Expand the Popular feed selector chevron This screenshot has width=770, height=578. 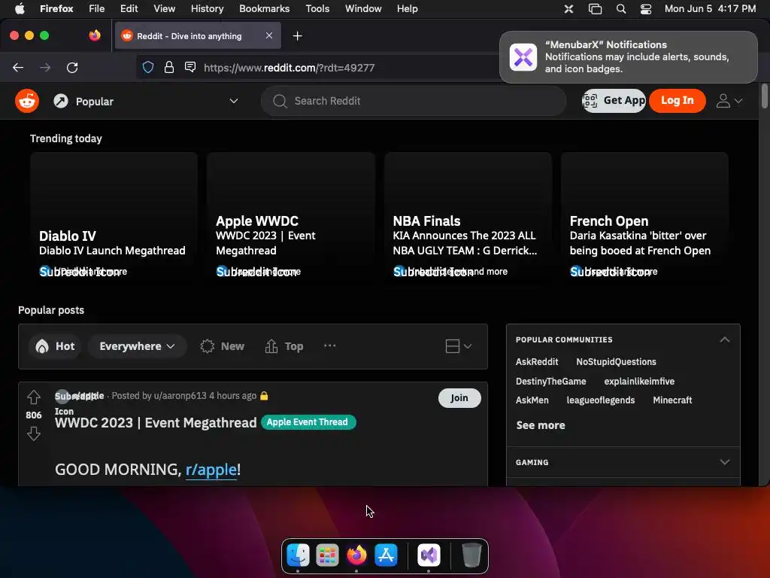point(234,101)
